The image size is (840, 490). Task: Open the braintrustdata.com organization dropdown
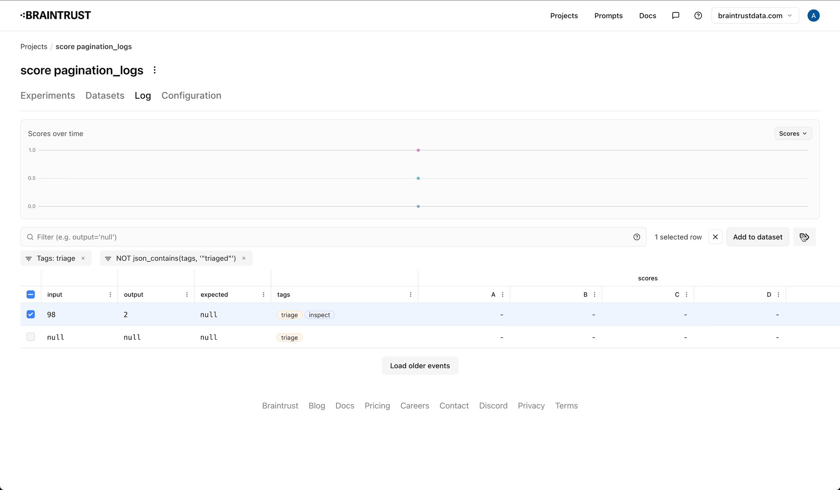[755, 16]
